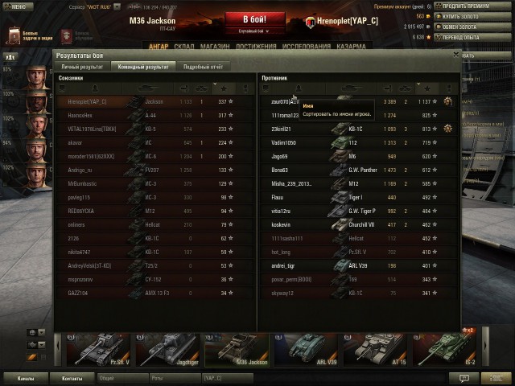Click the medal icon in zaur070 row
The height and width of the screenshot is (386, 515).
448,101
